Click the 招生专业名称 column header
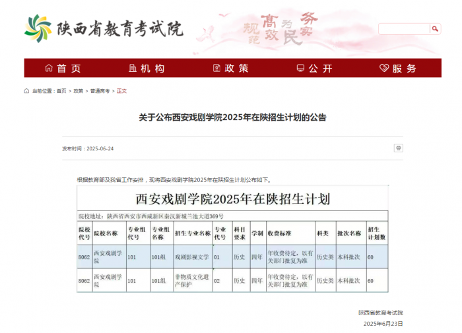 click(193, 233)
